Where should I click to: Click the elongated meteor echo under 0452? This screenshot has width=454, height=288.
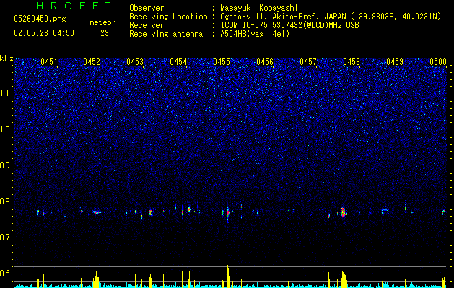tap(97, 212)
